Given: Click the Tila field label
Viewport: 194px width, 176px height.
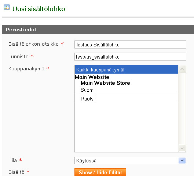Looking at the screenshot, I should (x=12, y=160).
